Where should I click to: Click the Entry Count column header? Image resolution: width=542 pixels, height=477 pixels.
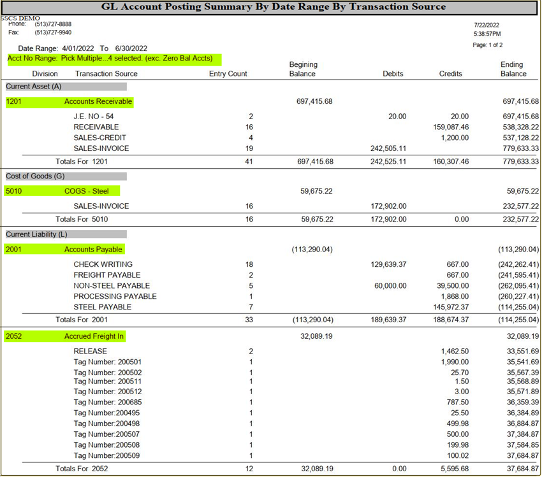pos(228,74)
